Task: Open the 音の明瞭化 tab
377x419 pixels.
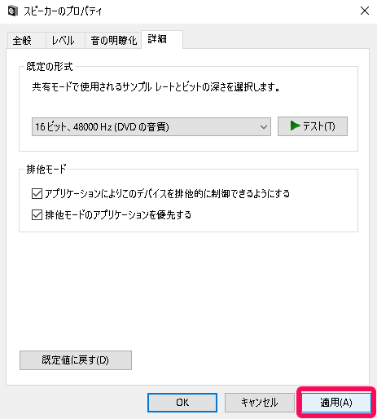Action: pos(113,41)
